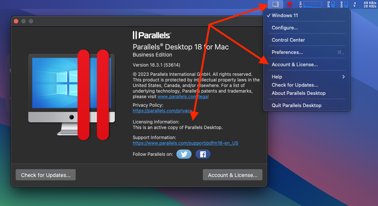This screenshot has width=378, height=206.
Task: Open the www.parallels.com/legal link
Action: [183, 97]
